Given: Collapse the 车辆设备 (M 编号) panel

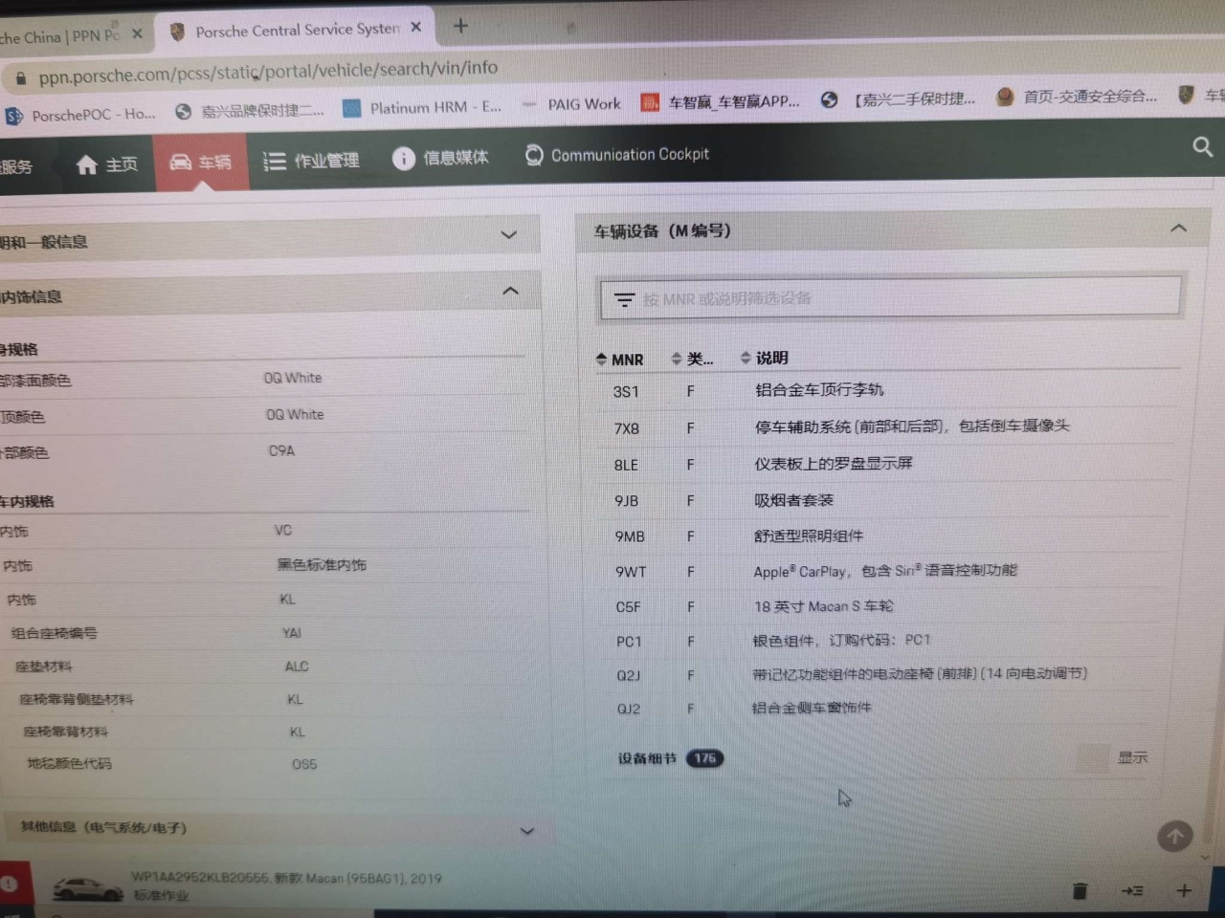Looking at the screenshot, I should (x=1179, y=228).
